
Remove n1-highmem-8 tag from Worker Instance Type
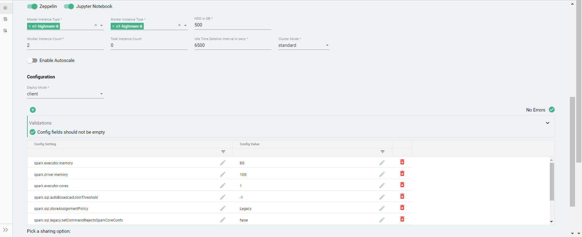pos(113,26)
